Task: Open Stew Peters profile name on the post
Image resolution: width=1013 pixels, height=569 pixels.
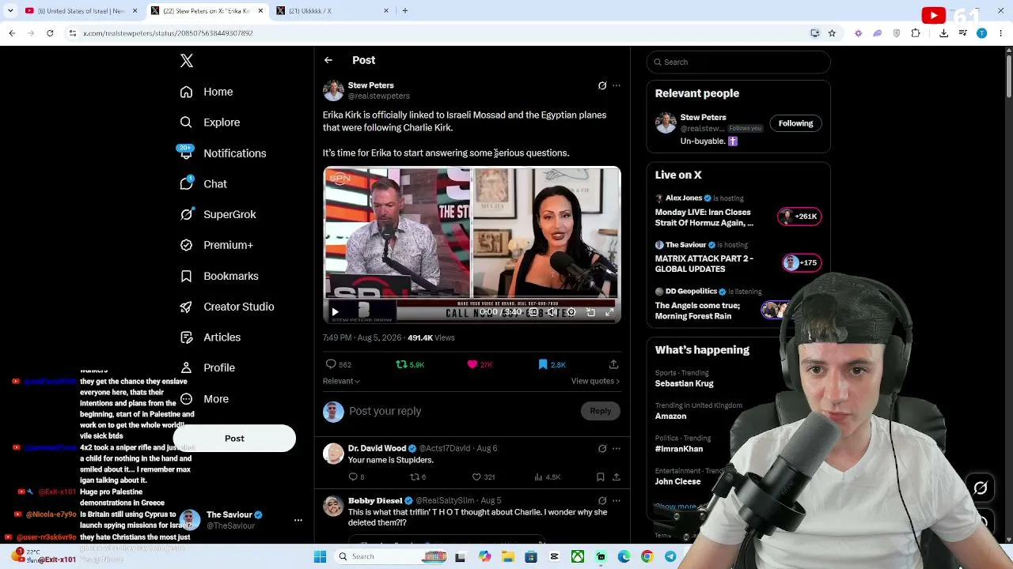Action: (371, 85)
